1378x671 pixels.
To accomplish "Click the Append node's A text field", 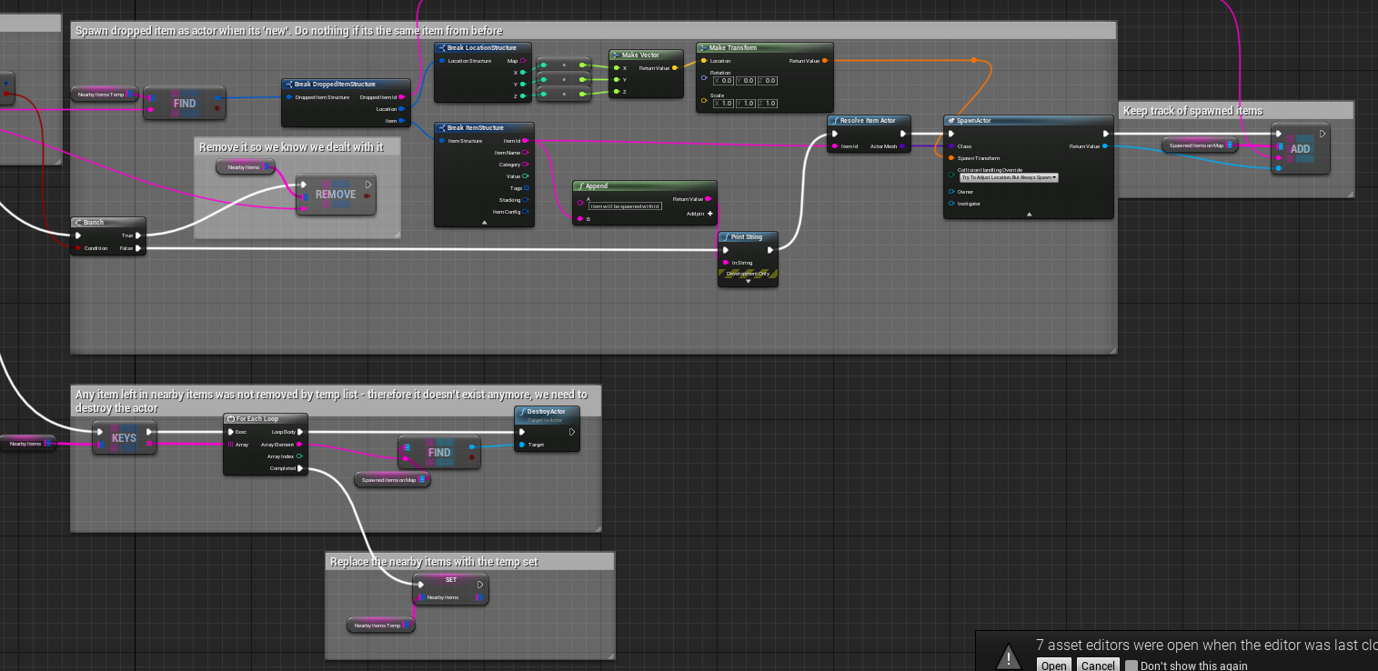I will pos(625,206).
